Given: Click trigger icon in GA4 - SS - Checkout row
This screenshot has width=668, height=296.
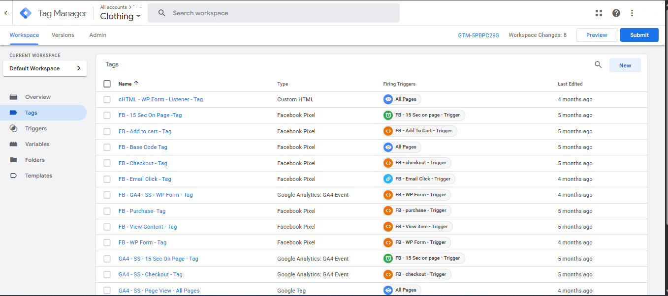Looking at the screenshot, I should tap(388, 274).
